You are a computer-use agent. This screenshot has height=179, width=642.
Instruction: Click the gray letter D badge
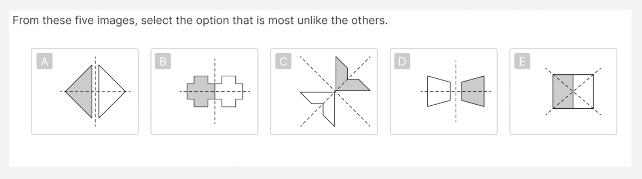tap(402, 62)
